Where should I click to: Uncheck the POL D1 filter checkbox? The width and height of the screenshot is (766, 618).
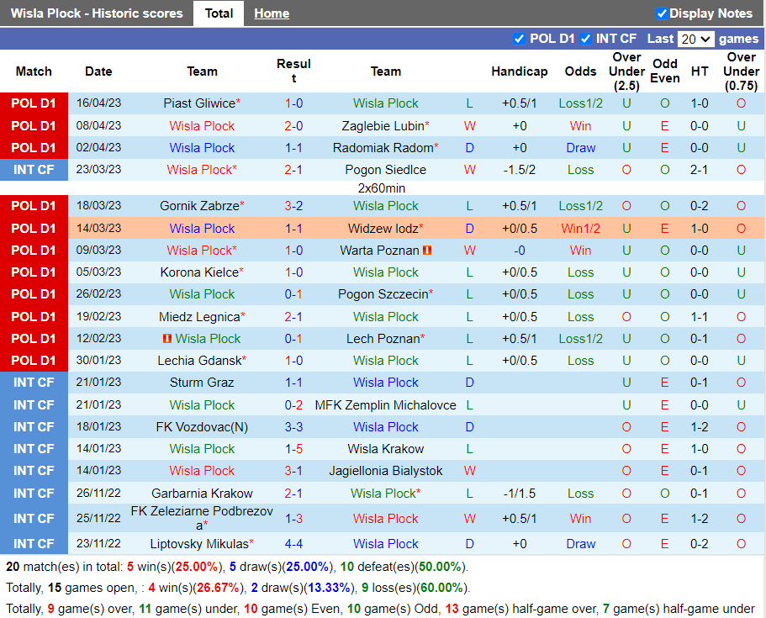[x=519, y=39]
